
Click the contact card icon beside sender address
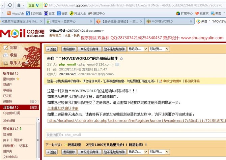point(117,64)
